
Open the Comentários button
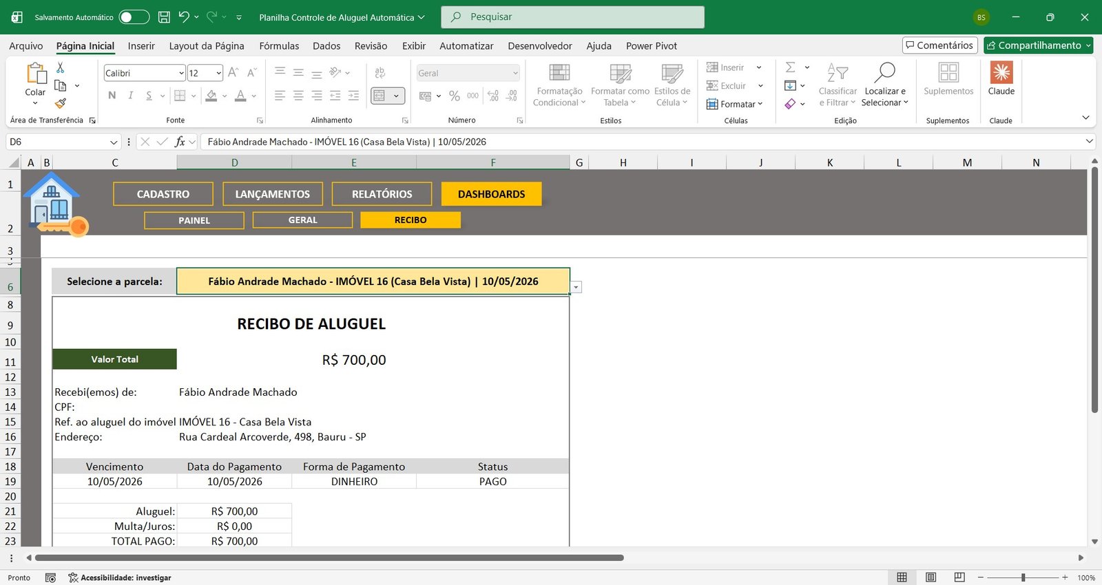tap(940, 45)
